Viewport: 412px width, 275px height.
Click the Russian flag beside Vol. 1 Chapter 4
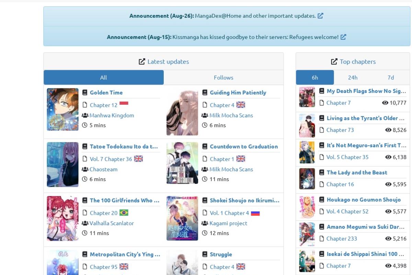(x=255, y=213)
